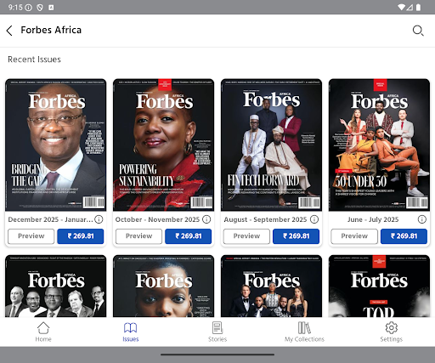Open the Fintech Forward cover
Viewport: 435px width, 363px height.
[271, 145]
